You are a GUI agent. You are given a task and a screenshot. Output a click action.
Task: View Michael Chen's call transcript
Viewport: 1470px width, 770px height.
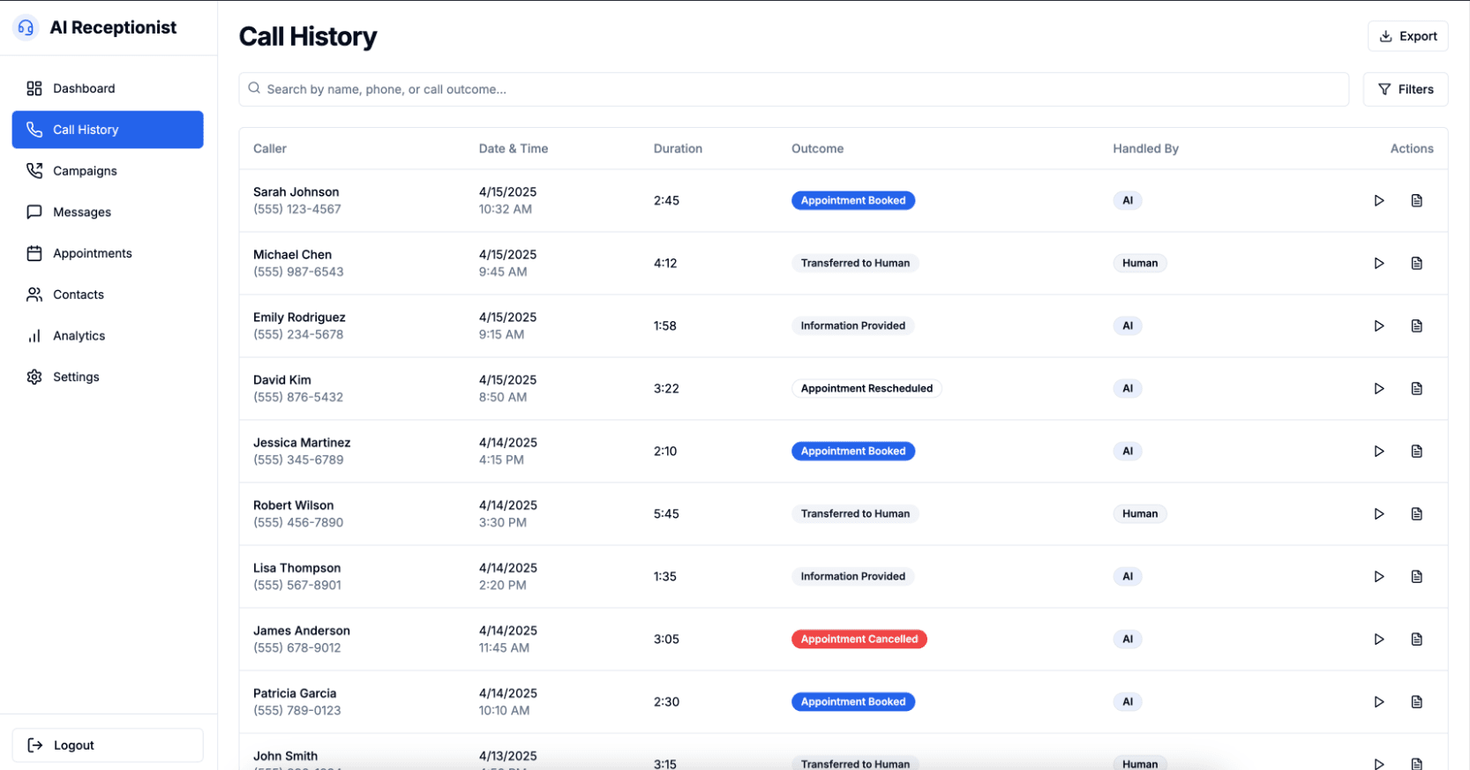click(1416, 264)
